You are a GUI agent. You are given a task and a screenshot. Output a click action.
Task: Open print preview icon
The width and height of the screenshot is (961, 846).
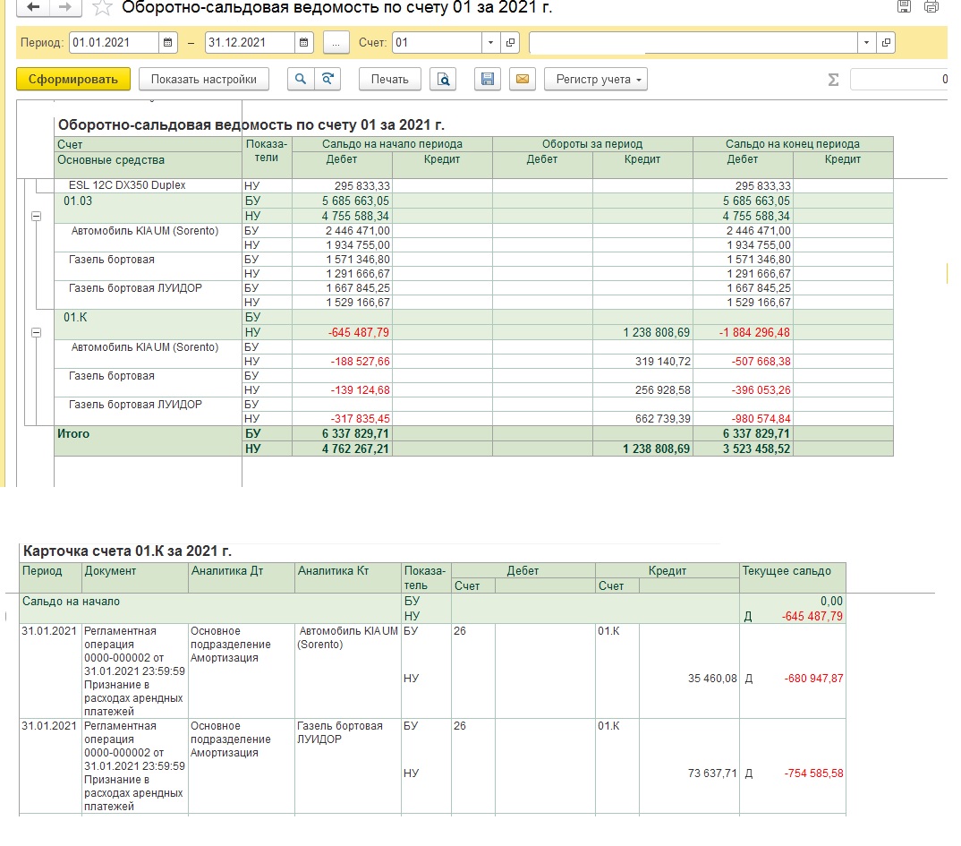click(443, 79)
